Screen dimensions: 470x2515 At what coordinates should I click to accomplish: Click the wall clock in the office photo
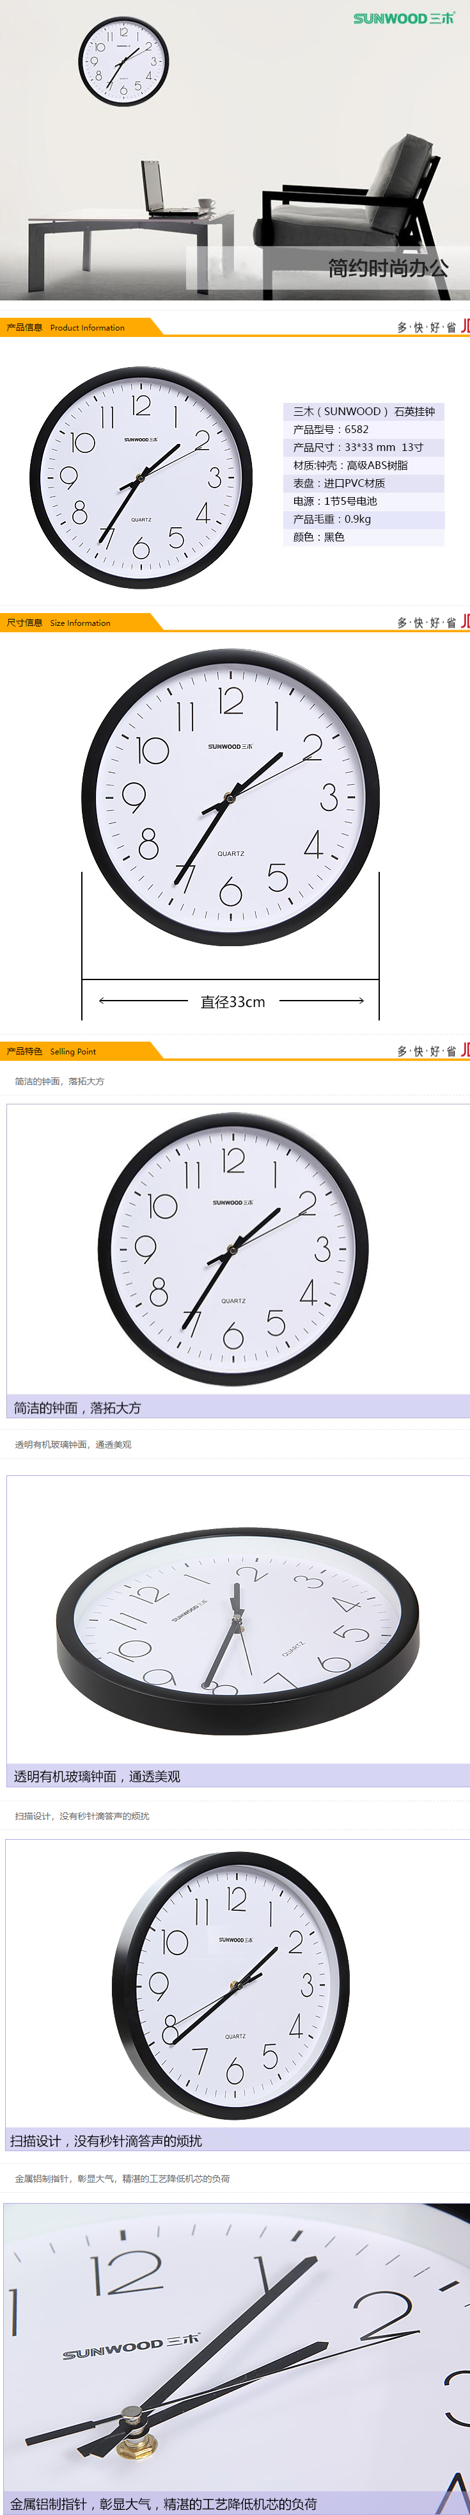pos(124,61)
